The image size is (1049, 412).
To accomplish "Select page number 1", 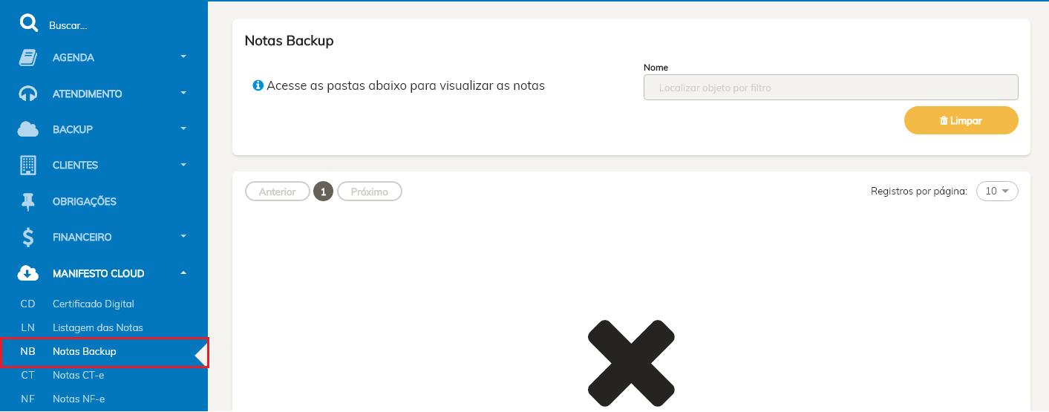I will 323,192.
